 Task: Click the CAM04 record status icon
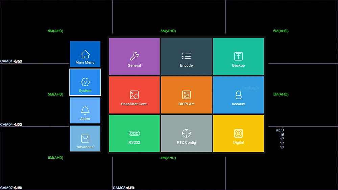pyautogui.click(x=20, y=125)
